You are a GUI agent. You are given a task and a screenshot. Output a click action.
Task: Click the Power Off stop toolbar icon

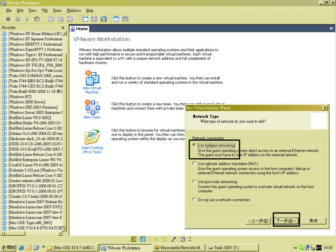[8, 19]
